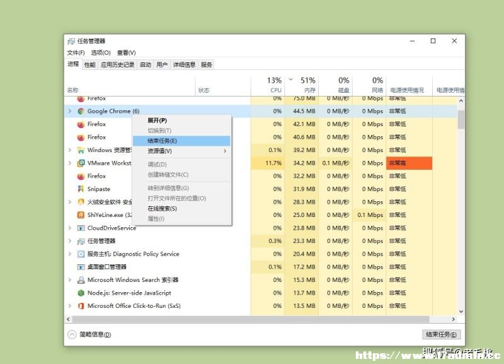Screen dimensions: 504x364
Task: Open the 文件(F) menu
Action: point(76,52)
